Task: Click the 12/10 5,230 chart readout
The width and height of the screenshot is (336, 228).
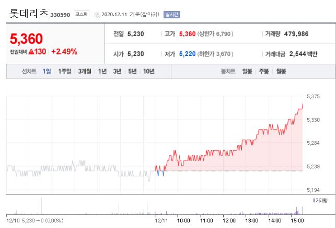Action: click(x=35, y=221)
